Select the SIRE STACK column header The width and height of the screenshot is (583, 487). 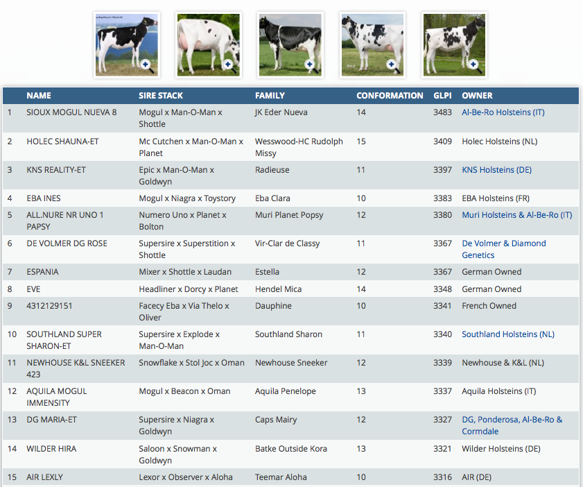click(161, 96)
